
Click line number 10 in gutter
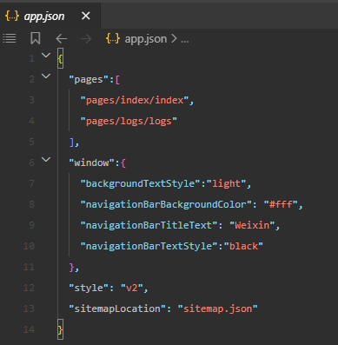pyautogui.click(x=29, y=246)
